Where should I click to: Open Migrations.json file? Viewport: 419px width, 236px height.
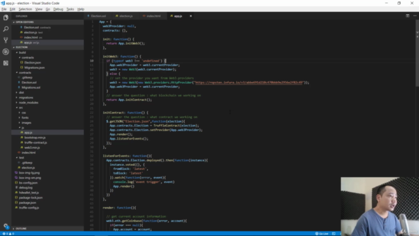[48, 68]
